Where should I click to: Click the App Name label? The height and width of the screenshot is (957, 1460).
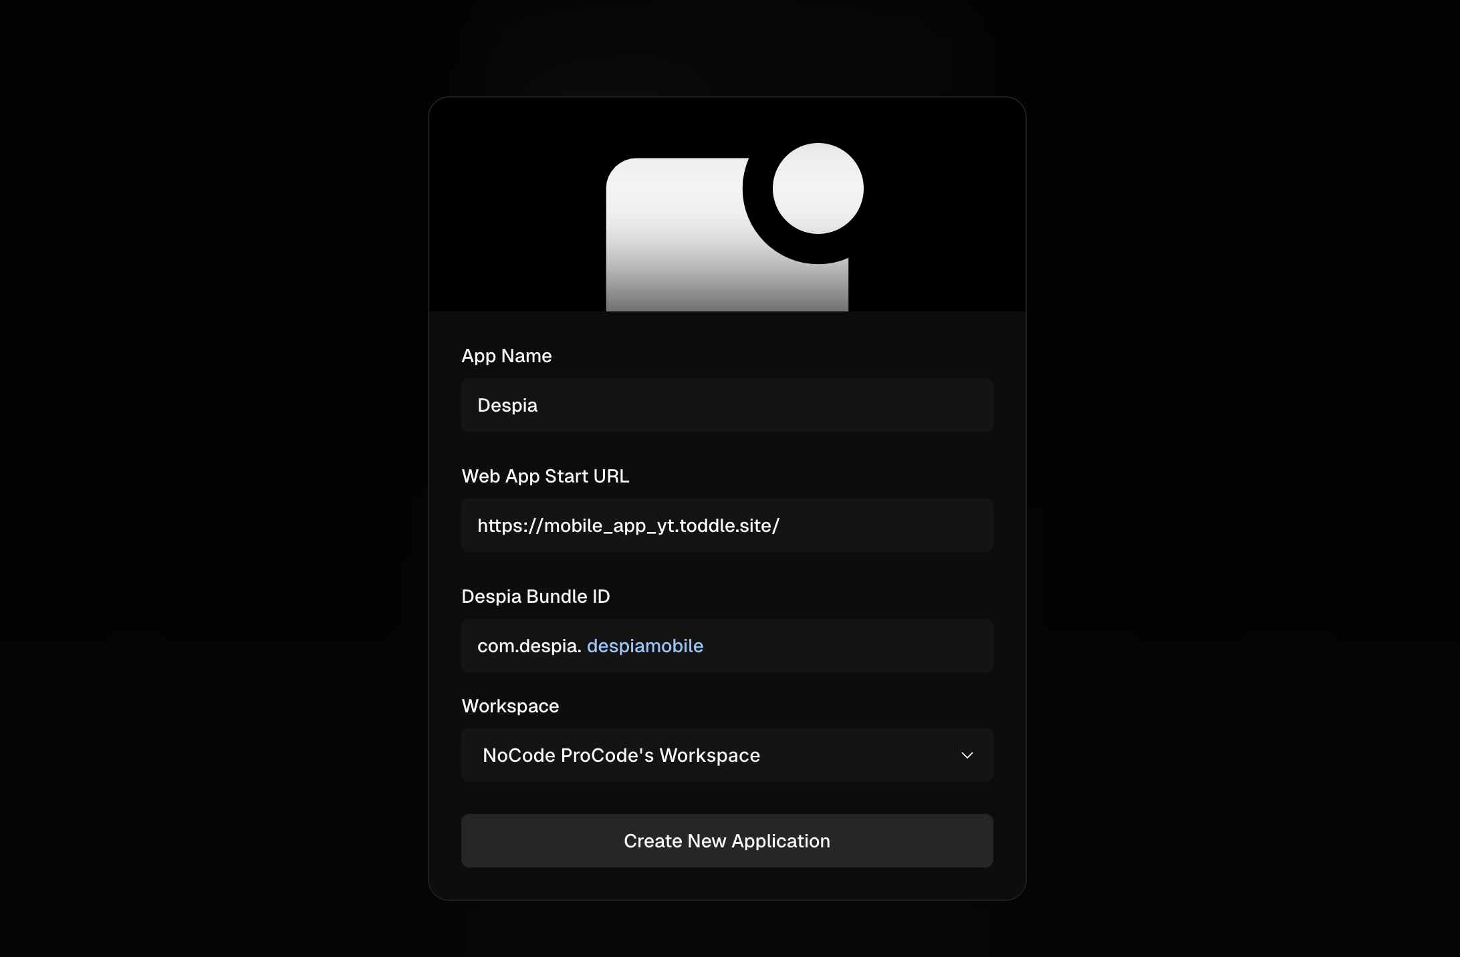point(506,356)
